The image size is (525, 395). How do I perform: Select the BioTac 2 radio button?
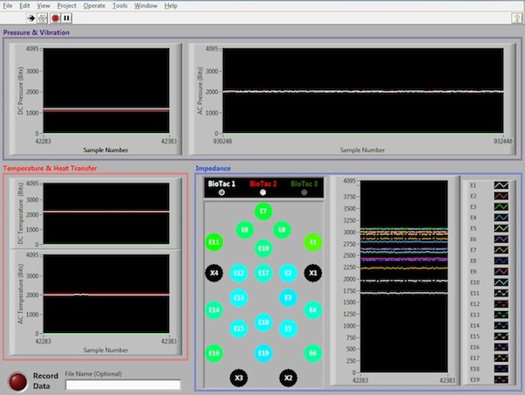coord(262,192)
